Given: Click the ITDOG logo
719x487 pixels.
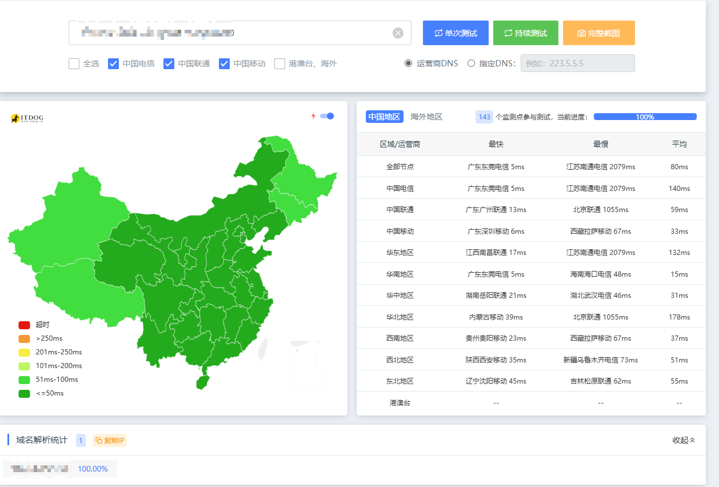Looking at the screenshot, I should [x=27, y=118].
